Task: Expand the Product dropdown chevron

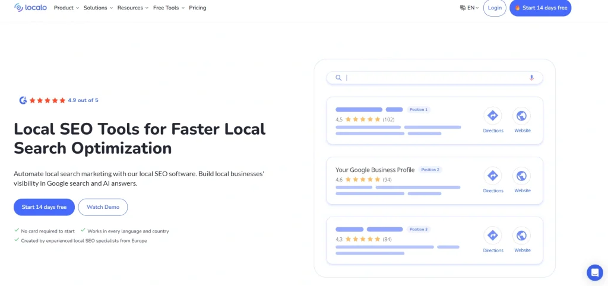Action: click(77, 8)
